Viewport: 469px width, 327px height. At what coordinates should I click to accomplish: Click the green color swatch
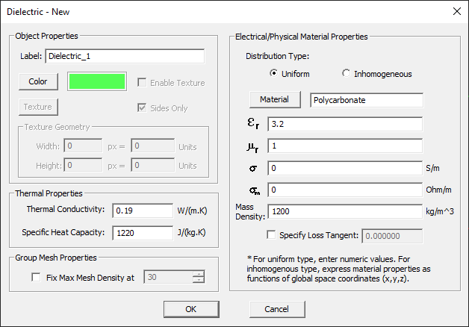pos(97,81)
